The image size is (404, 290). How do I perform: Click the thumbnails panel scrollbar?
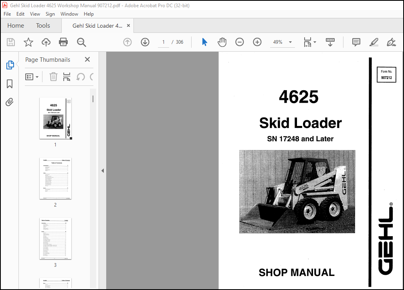93,99
